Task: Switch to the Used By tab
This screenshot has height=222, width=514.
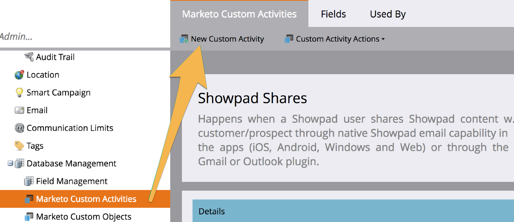Action: [388, 14]
